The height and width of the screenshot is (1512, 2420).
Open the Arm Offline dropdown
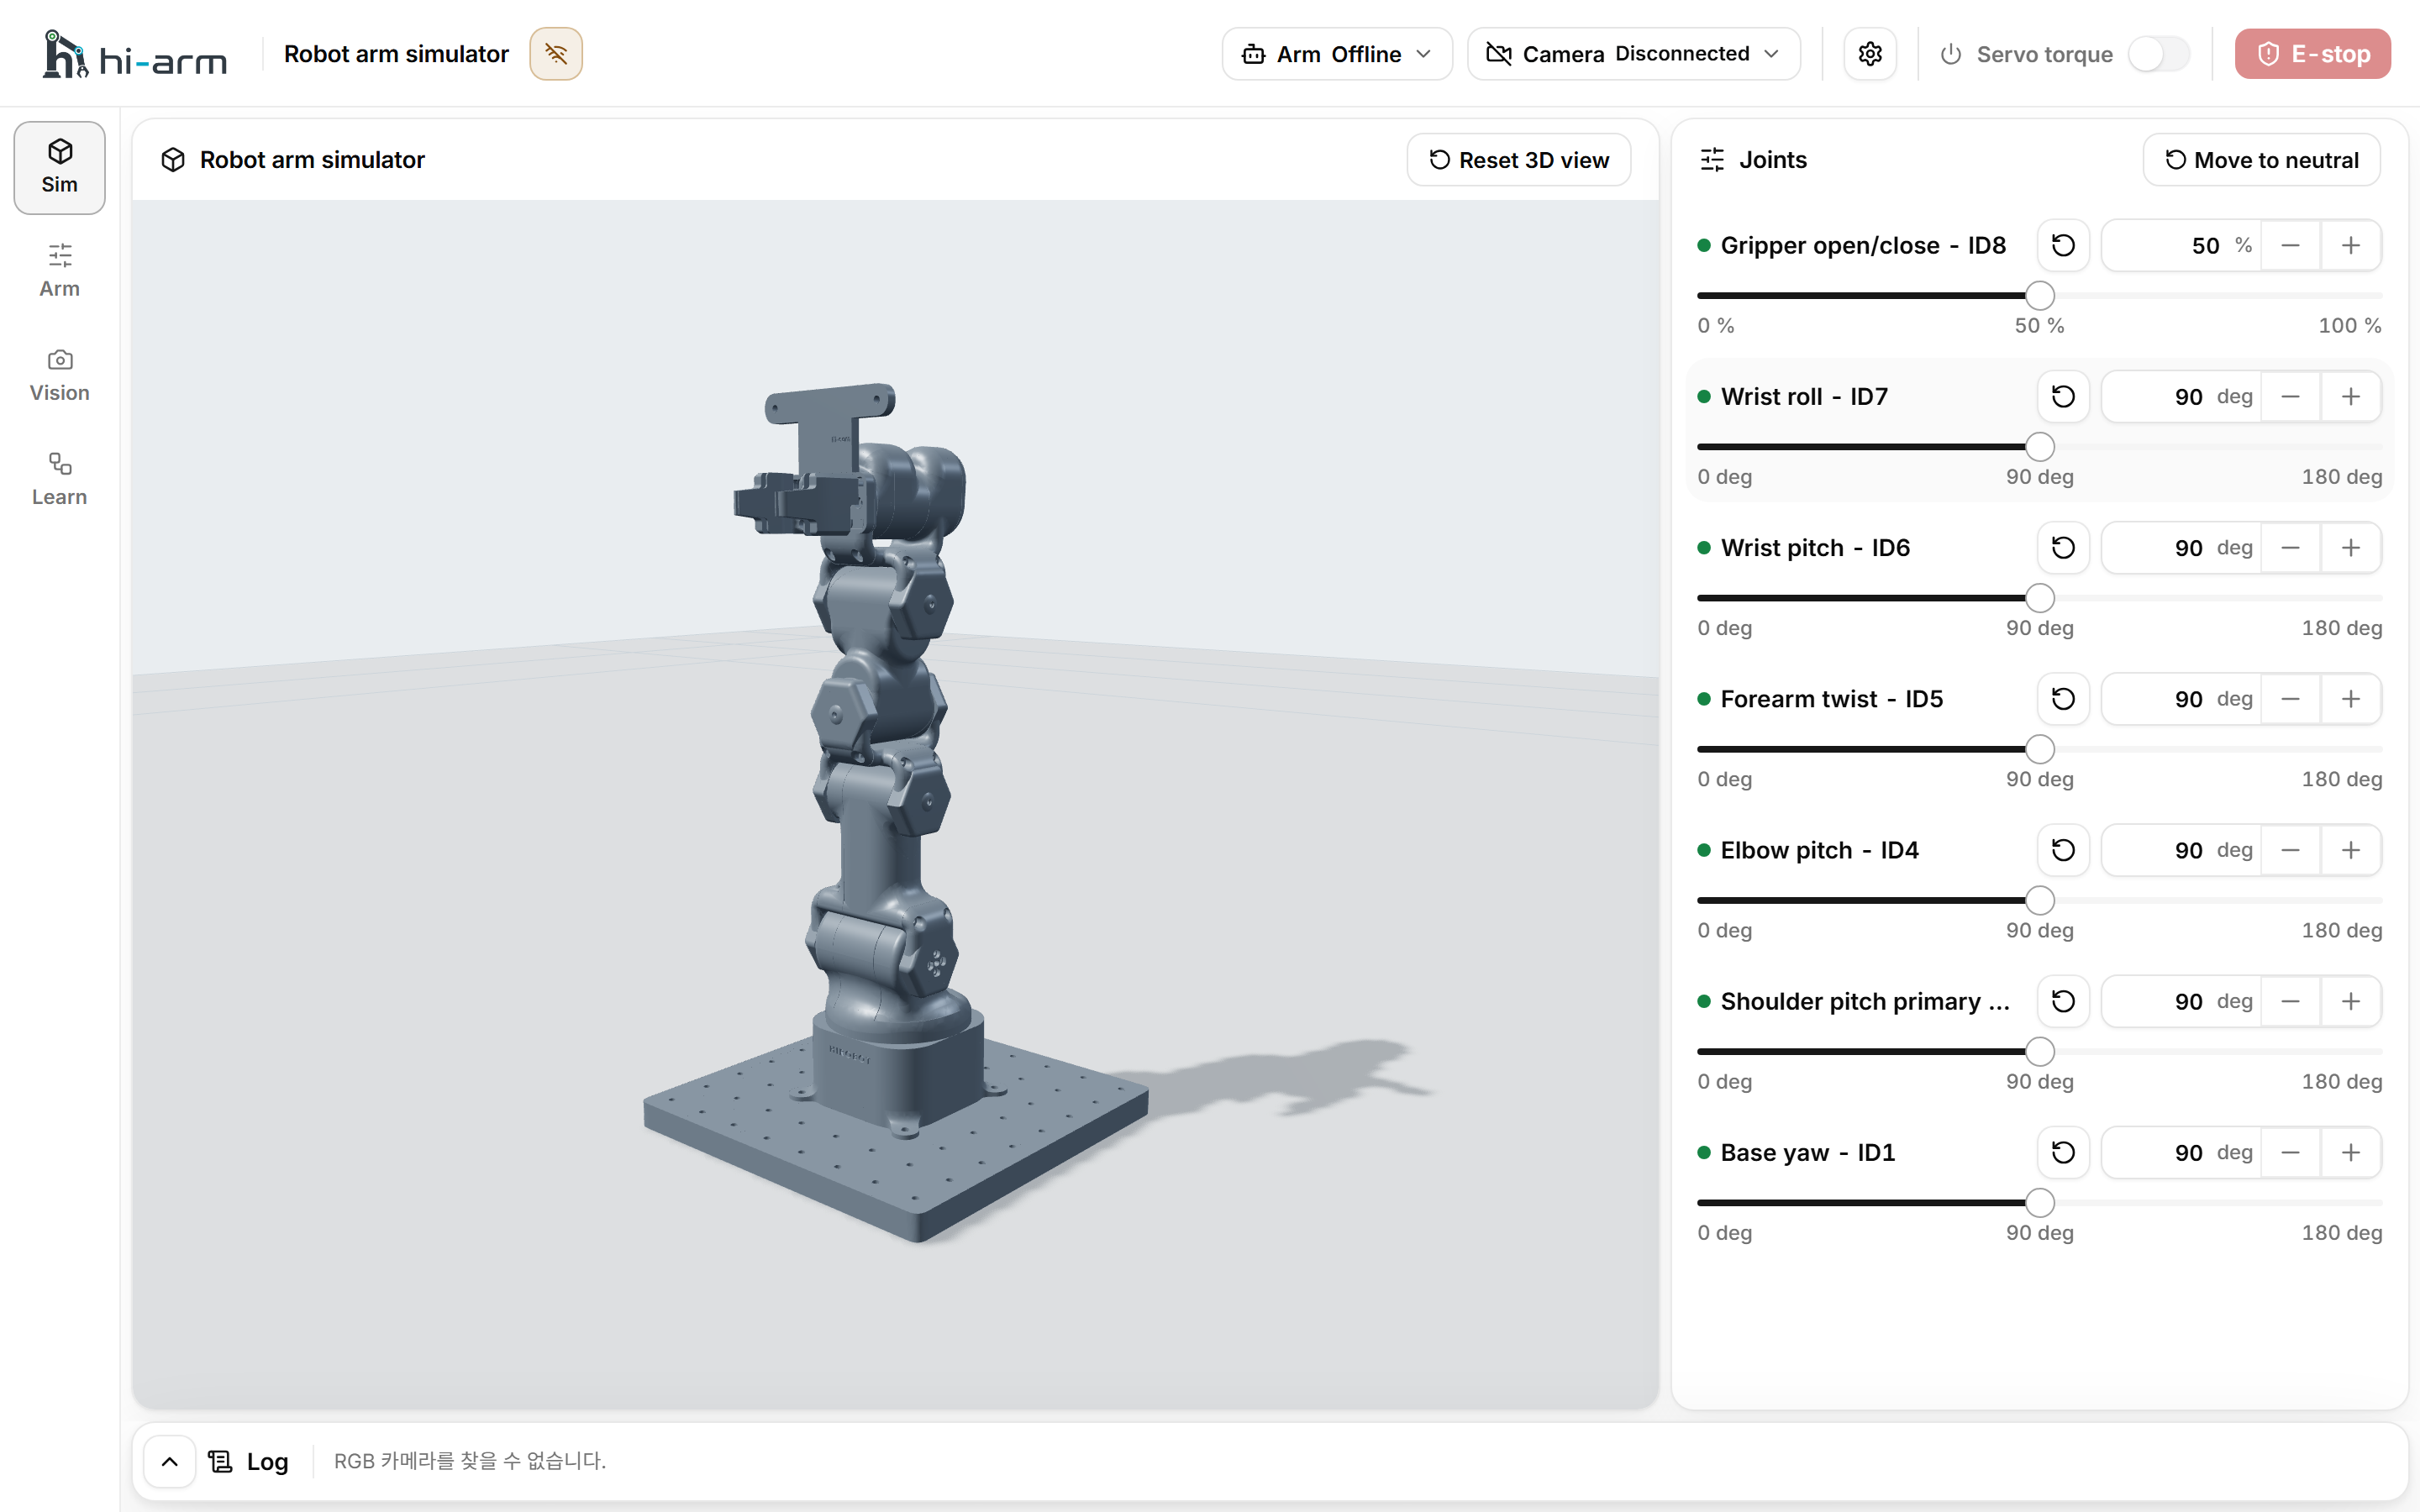(1336, 54)
